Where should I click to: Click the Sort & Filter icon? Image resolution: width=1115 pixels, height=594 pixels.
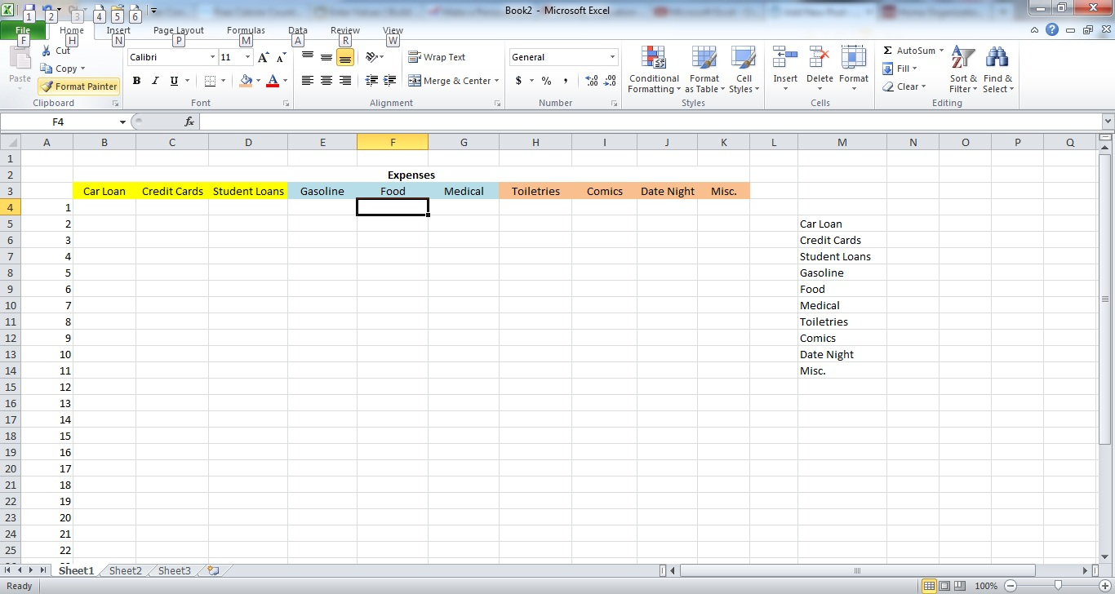tap(963, 60)
